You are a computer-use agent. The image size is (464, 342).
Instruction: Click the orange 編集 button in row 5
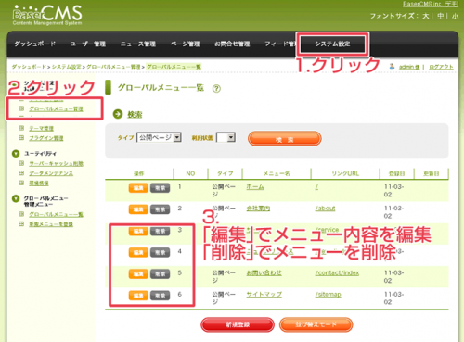coord(138,274)
